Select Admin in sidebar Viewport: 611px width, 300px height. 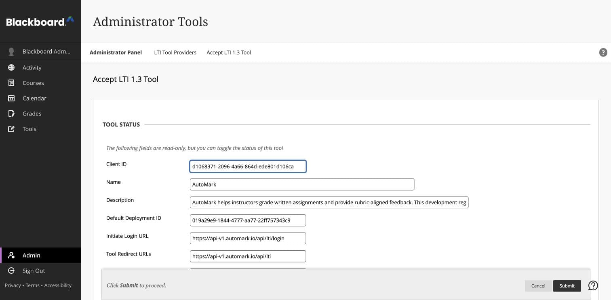click(x=40, y=255)
